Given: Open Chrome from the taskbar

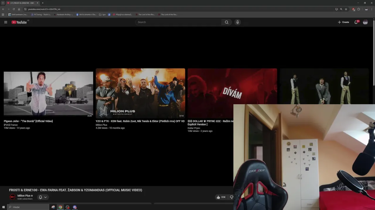Looking at the screenshot, I should [60, 207].
